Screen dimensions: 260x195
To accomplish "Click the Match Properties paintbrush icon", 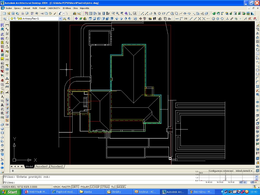I will [55, 14].
